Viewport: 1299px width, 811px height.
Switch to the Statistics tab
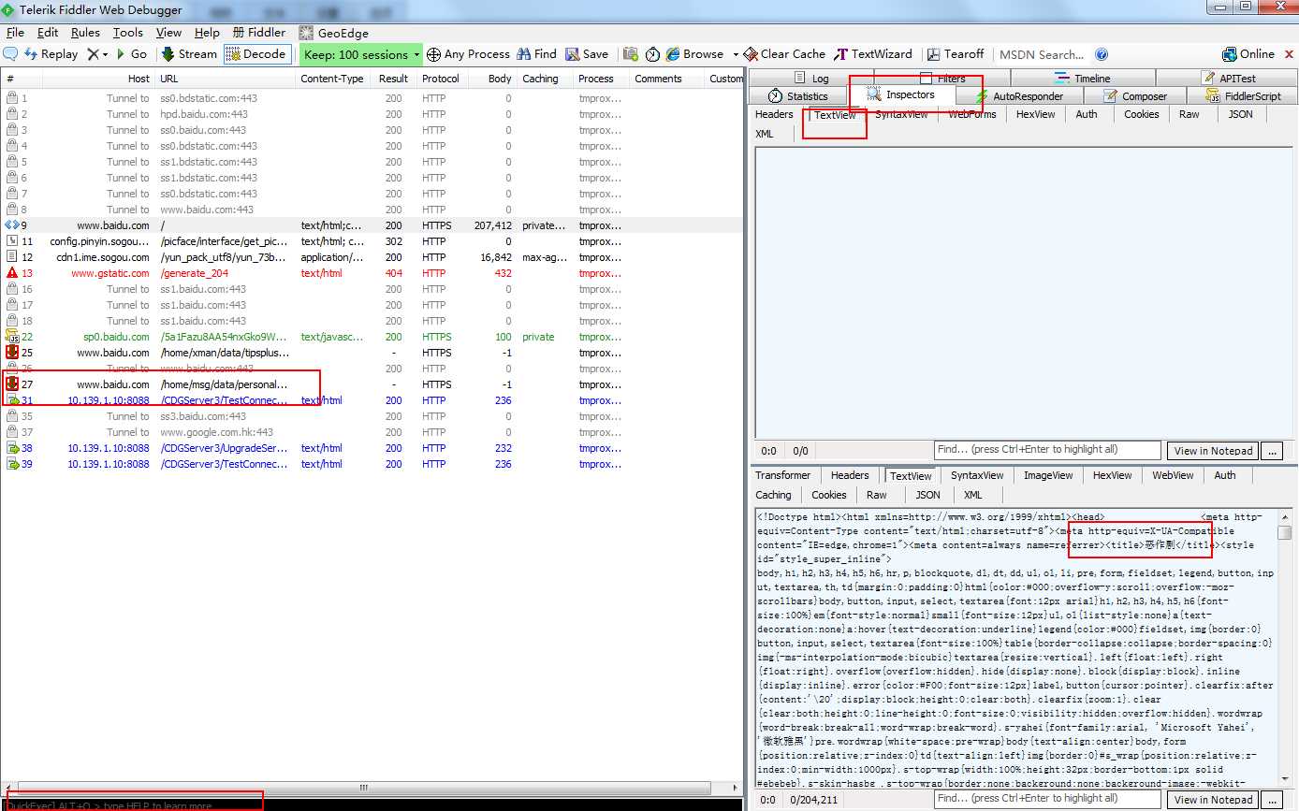point(798,96)
